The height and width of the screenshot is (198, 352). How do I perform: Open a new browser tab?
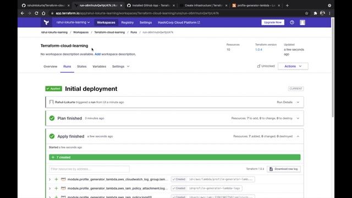287,5
